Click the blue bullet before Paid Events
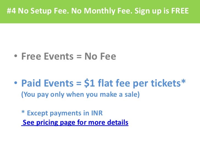Image resolution: width=200 pixels, height=150 pixels. [16, 83]
